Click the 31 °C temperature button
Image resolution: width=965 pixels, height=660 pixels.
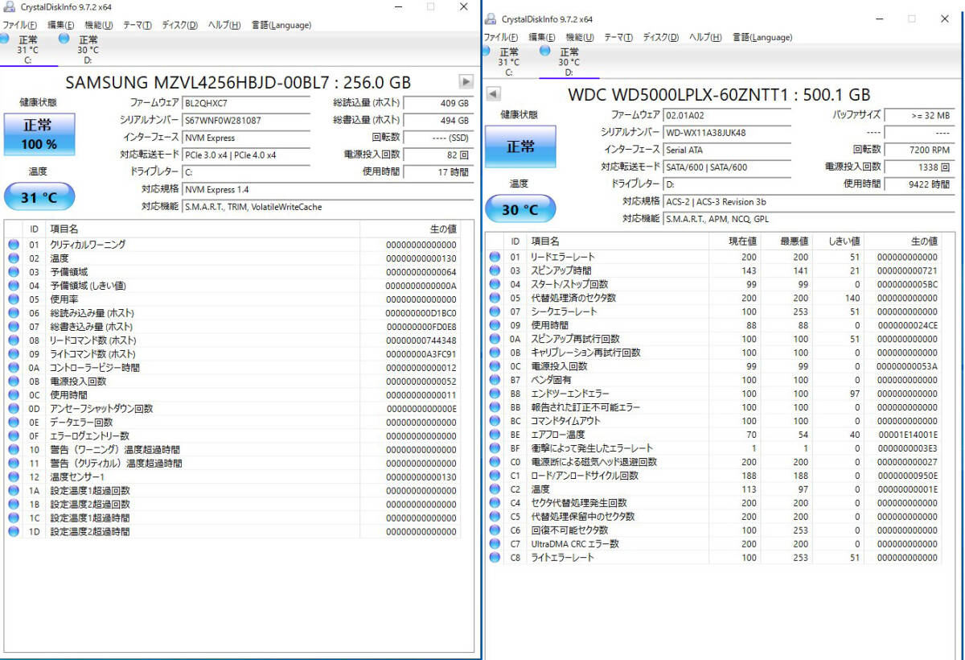39,197
